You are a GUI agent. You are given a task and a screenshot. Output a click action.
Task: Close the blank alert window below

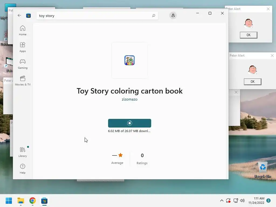coord(236,92)
